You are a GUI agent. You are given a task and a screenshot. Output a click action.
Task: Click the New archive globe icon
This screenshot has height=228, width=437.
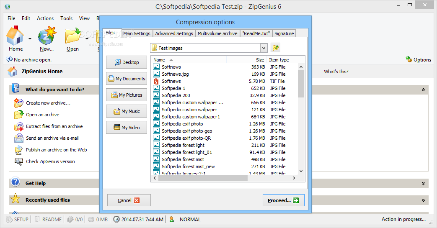(x=47, y=36)
